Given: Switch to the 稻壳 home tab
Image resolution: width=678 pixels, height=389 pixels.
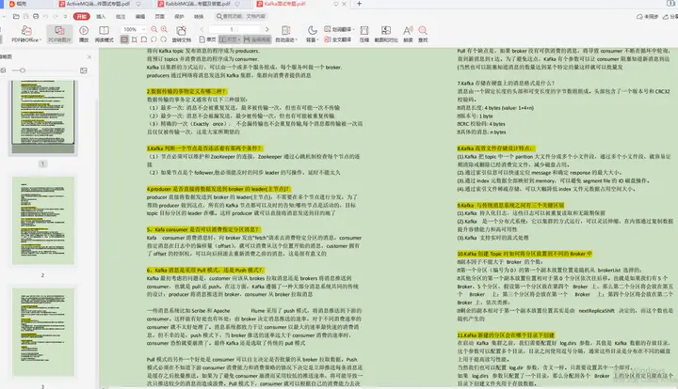Looking at the screenshot, I should (22, 4).
